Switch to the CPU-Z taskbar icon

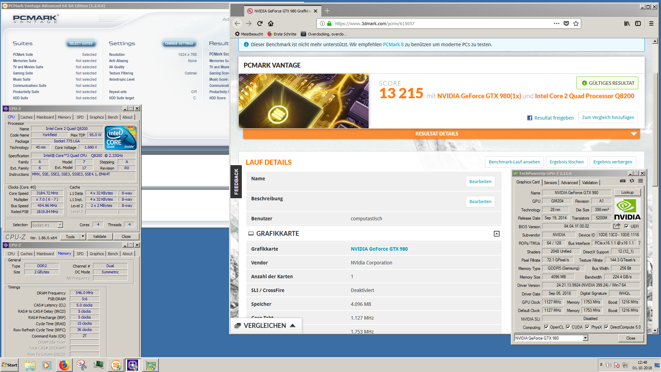133,365
